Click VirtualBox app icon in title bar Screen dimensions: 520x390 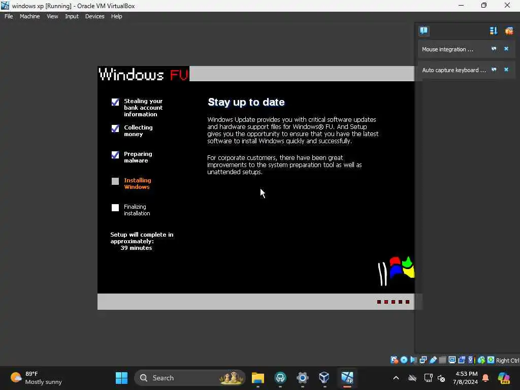[x=5, y=5]
